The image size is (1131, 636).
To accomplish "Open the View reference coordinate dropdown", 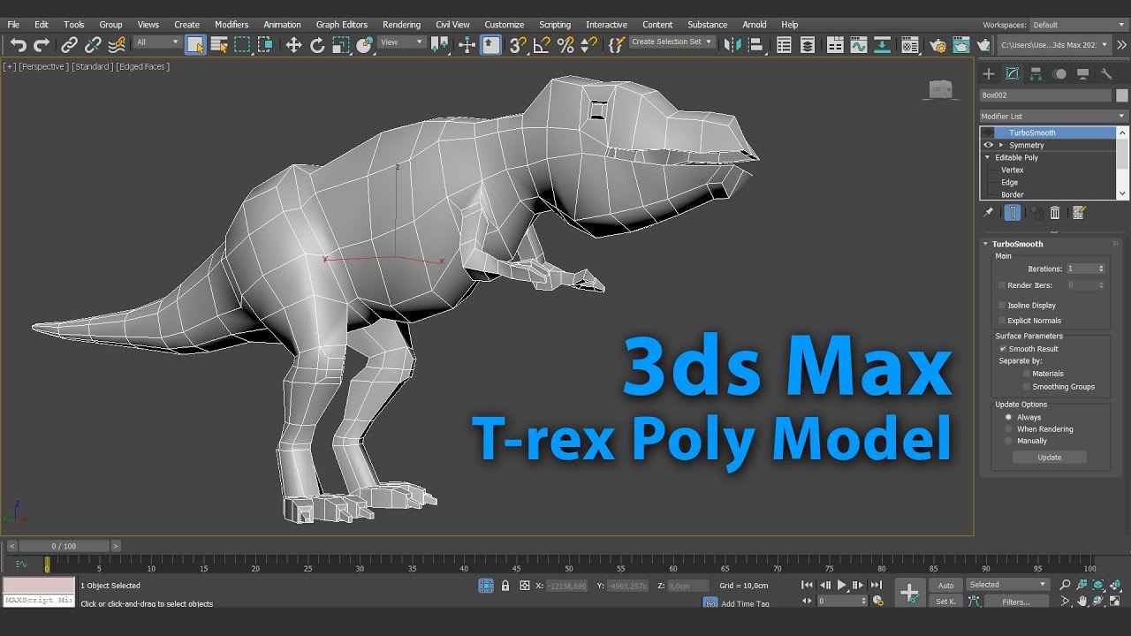I will tap(402, 42).
